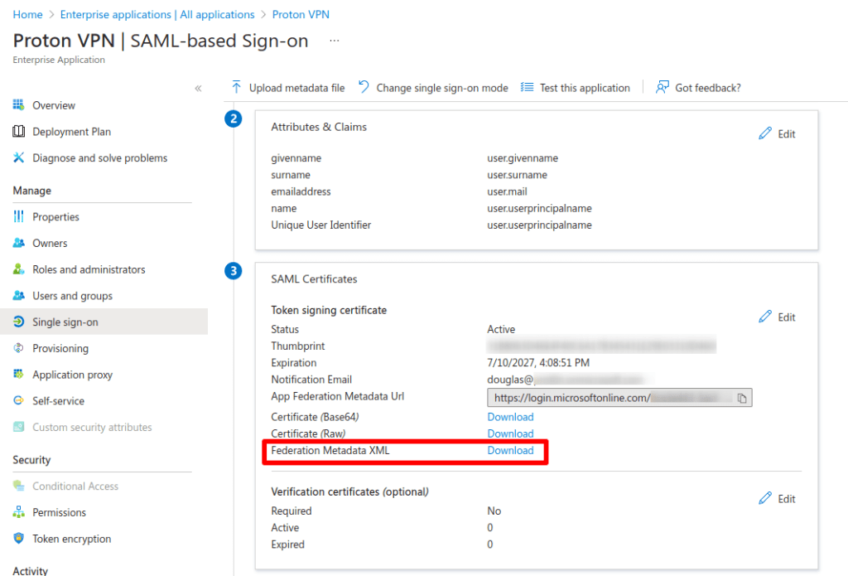This screenshot has height=576, width=848.
Task: Click the Properties bars icon
Action: [18, 216]
